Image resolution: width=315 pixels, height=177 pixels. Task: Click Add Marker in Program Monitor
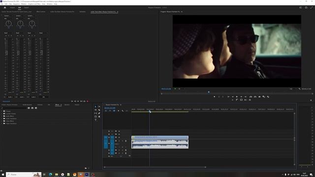[215, 97]
